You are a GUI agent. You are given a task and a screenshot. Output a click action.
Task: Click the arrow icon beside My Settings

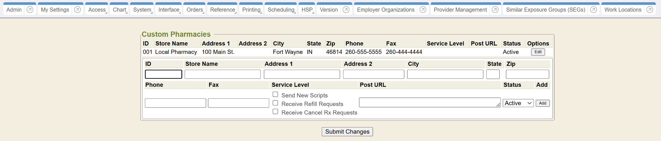[x=77, y=10]
